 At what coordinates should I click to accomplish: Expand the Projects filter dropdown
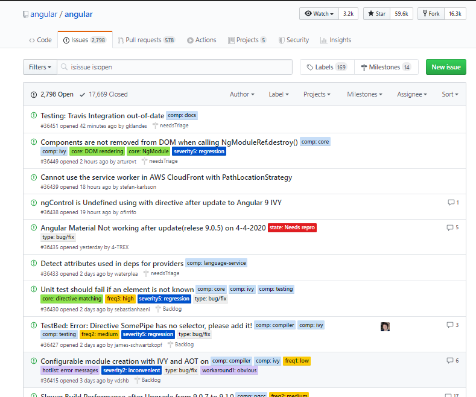pos(317,94)
